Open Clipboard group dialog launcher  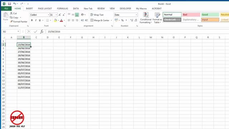pos(28,26)
